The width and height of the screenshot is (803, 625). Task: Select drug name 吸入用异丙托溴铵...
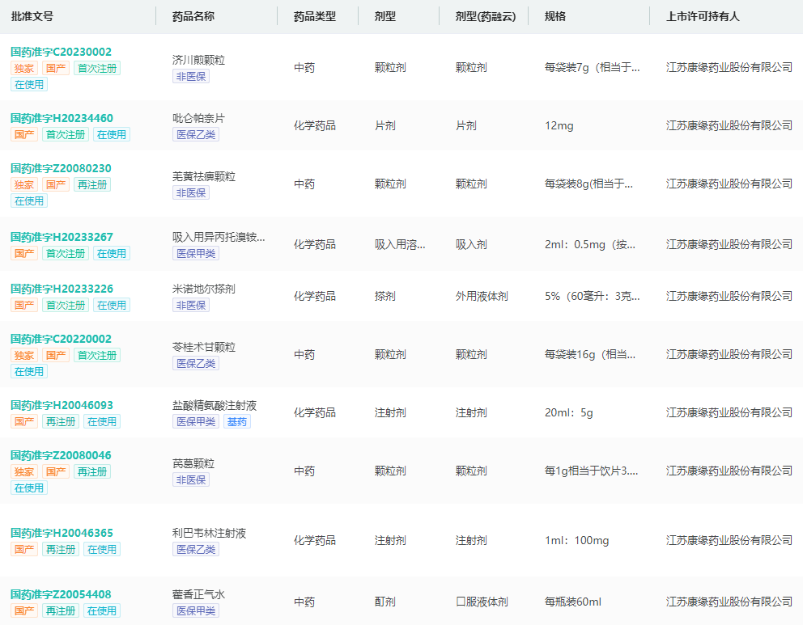(219, 238)
